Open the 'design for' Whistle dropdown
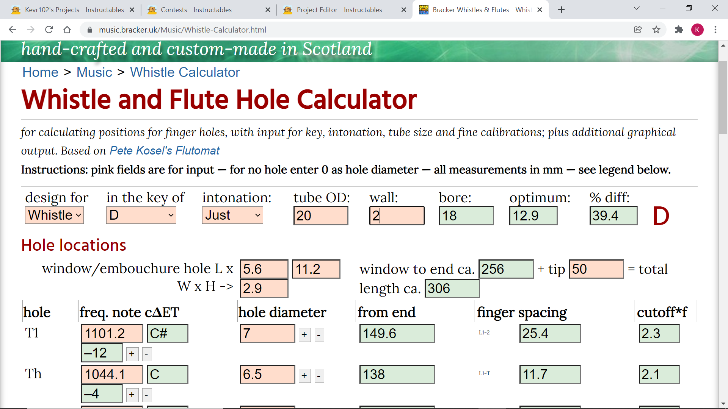 (54, 215)
